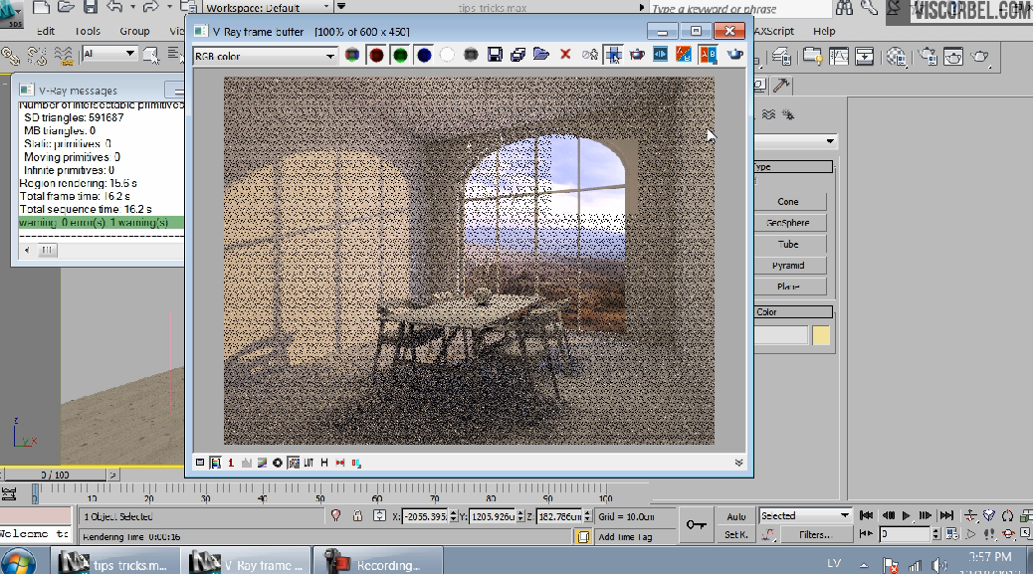
Task: Click the H history icon in frame buffer
Action: (x=324, y=463)
